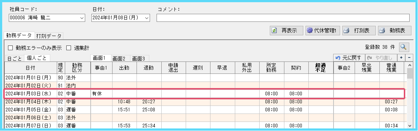
Task: Click the 15:51 clock-in cell
Action: (125, 110)
